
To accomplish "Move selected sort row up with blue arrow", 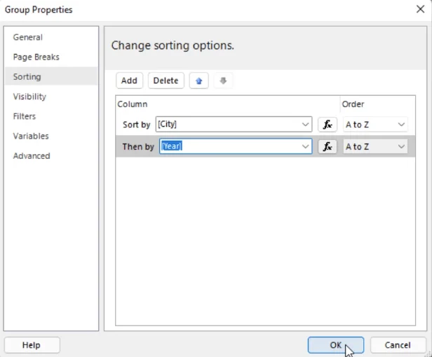I will click(198, 80).
